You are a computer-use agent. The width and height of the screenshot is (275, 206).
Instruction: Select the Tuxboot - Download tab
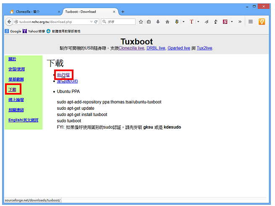[89, 12]
